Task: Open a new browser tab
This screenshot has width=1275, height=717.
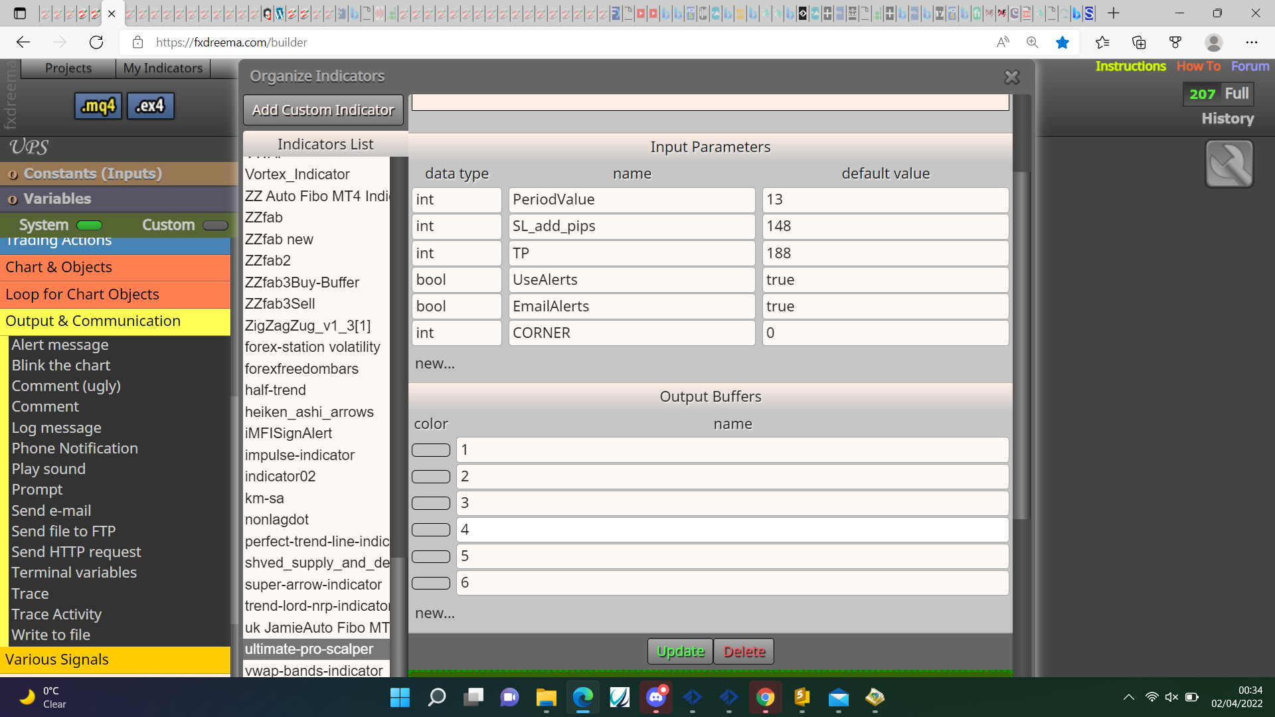Action: point(1114,13)
